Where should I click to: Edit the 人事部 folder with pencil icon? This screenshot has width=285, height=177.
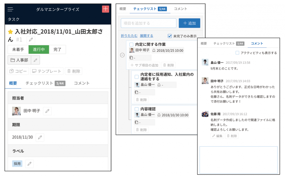tap(35, 60)
